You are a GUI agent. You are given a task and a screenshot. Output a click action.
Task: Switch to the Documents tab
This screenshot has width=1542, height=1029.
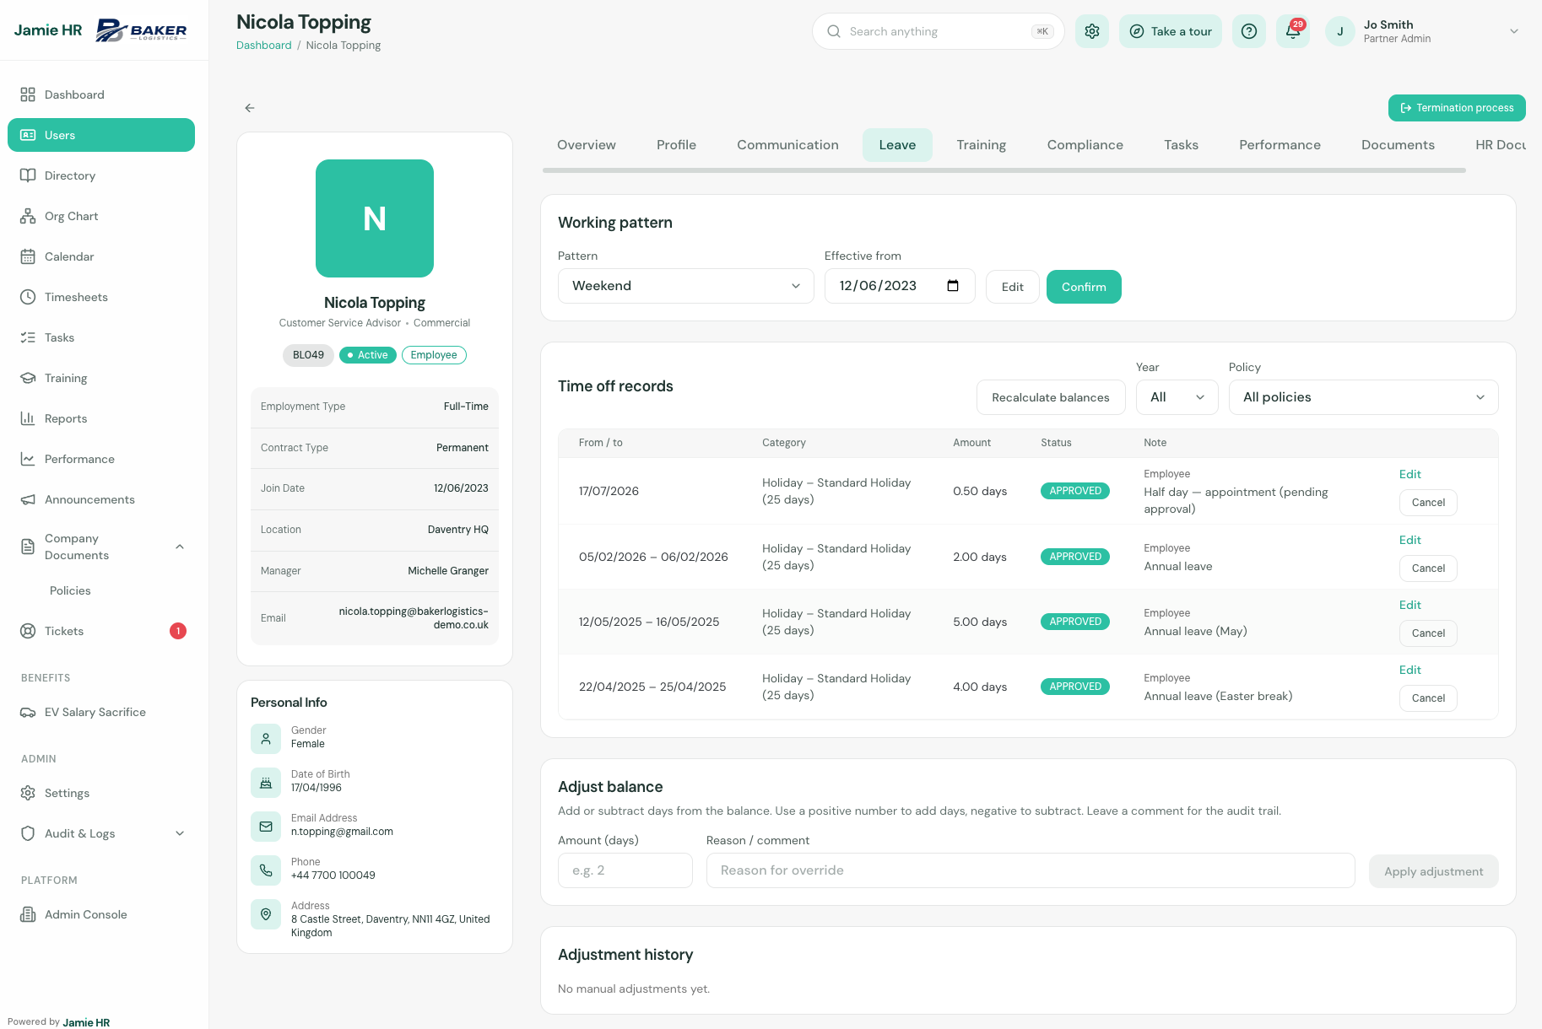[1398, 145]
